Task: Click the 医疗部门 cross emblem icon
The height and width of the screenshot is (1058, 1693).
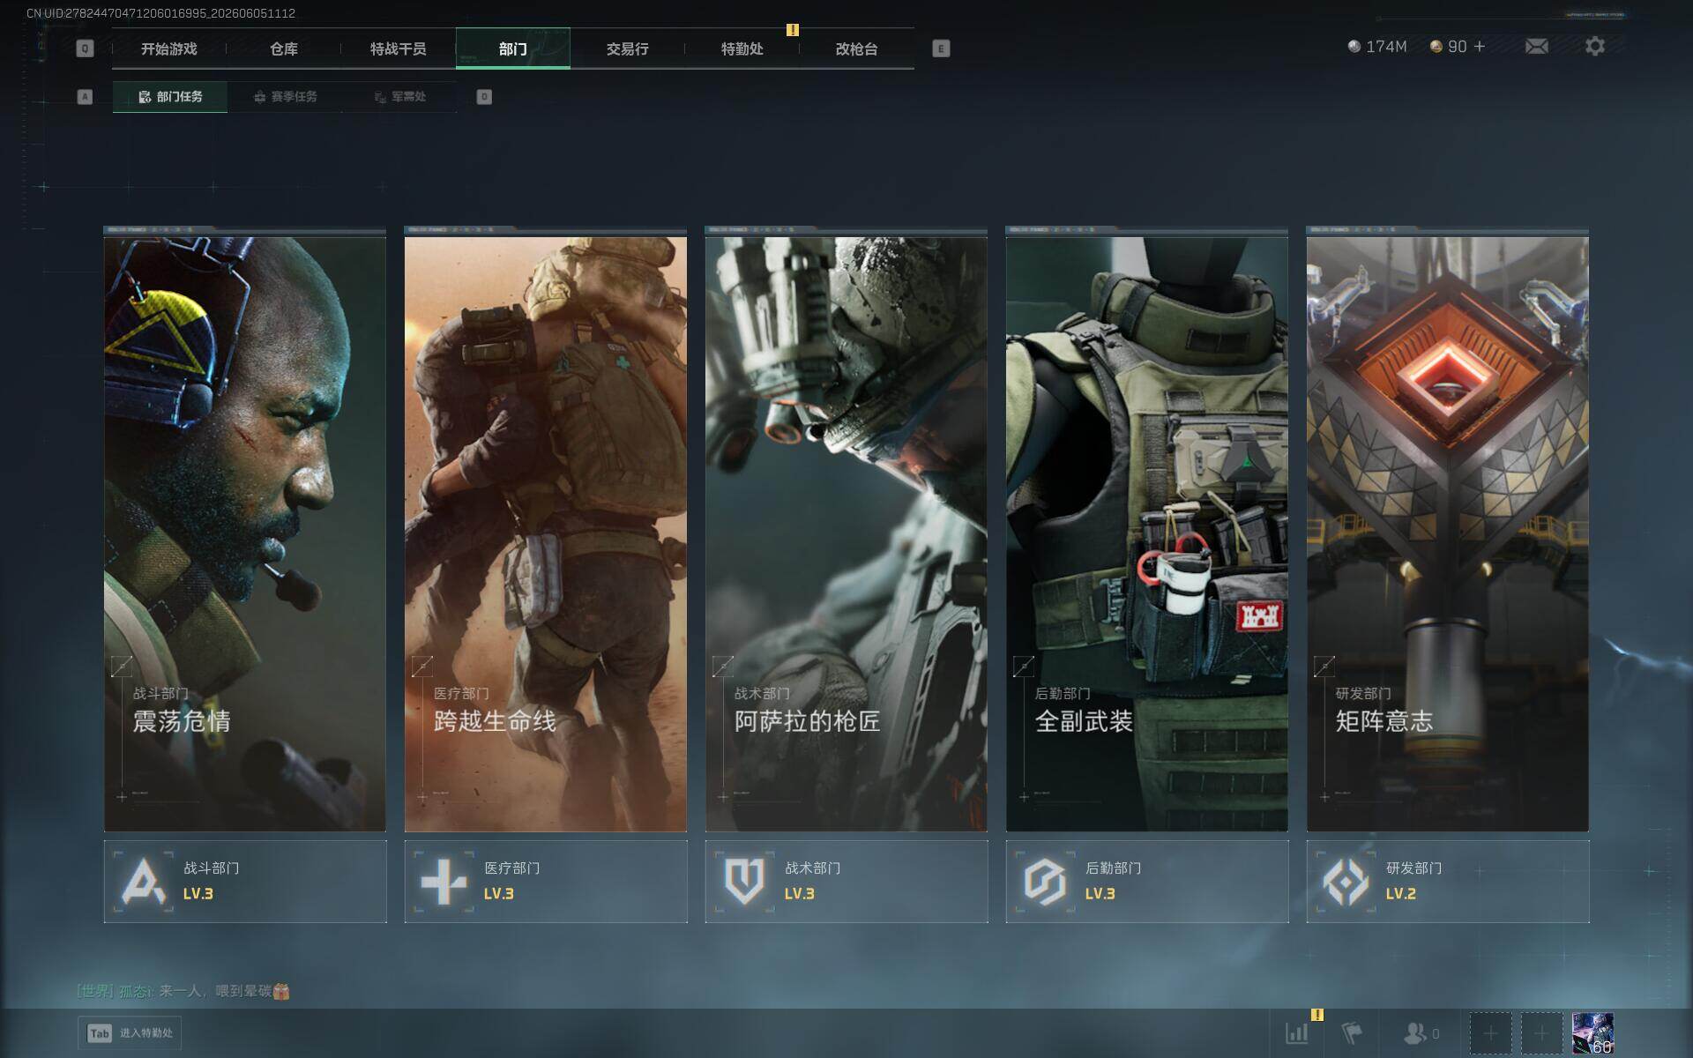Action: (x=444, y=881)
